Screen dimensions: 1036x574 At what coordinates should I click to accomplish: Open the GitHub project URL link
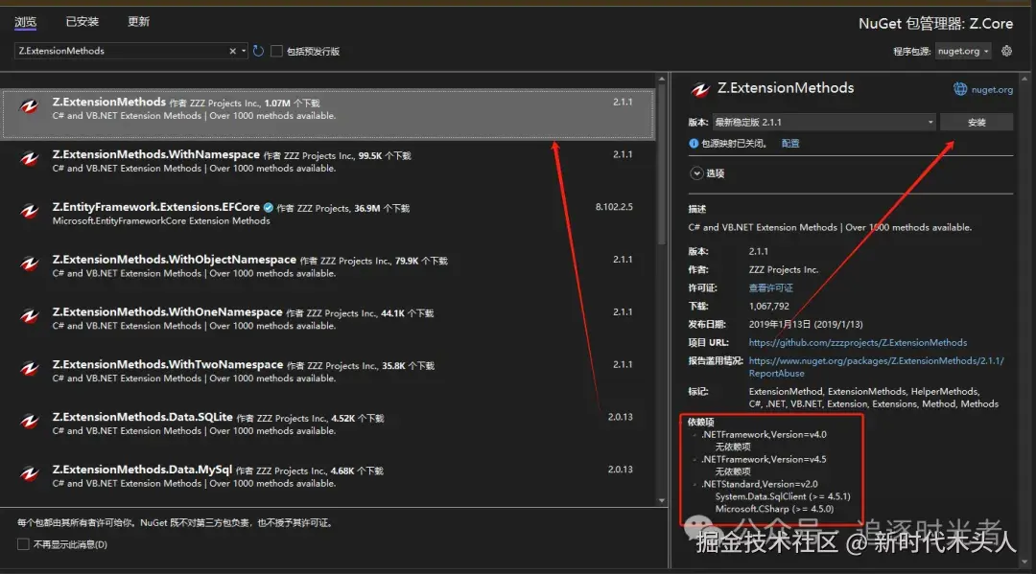point(858,342)
